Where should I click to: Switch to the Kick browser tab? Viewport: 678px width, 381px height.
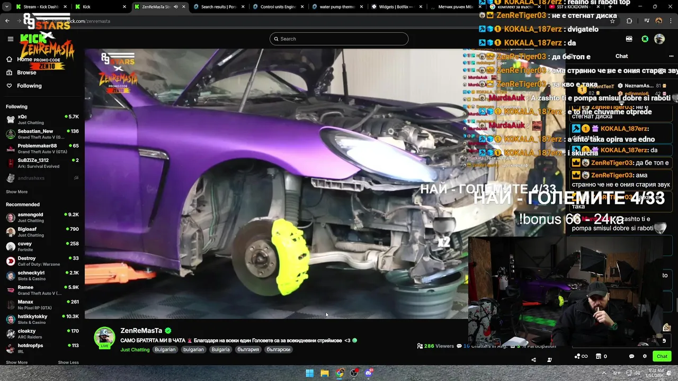(100, 7)
